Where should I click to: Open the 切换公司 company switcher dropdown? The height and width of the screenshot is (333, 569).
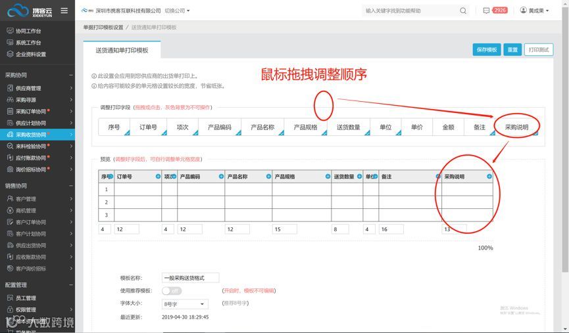click(177, 11)
